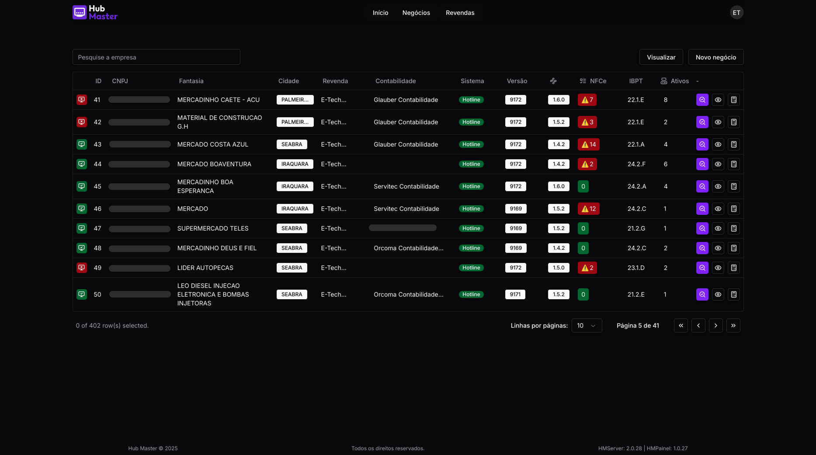
Task: Open the Negócios menu item
Action: click(x=416, y=13)
